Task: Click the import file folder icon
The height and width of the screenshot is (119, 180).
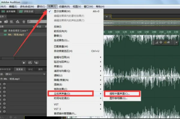Action: click(x=6, y=22)
